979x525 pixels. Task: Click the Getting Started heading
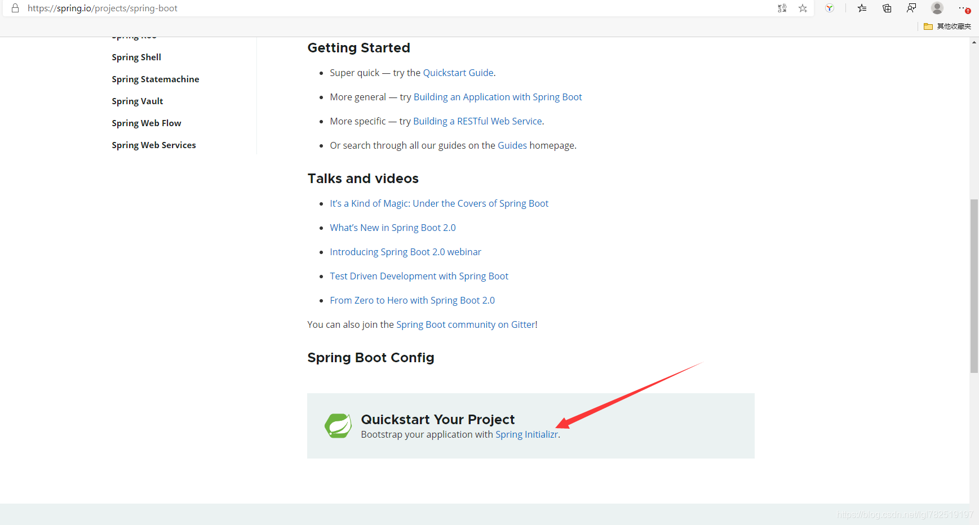point(359,48)
